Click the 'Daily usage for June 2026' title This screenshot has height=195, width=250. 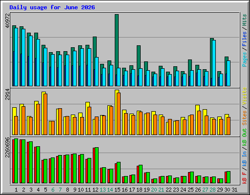(x=52, y=7)
